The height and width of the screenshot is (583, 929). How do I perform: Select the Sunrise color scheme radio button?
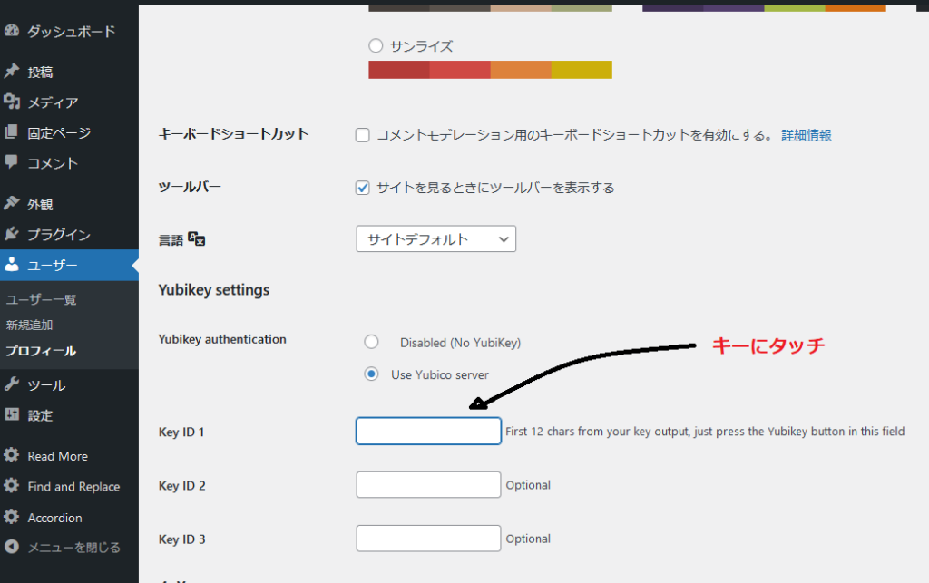click(x=376, y=46)
